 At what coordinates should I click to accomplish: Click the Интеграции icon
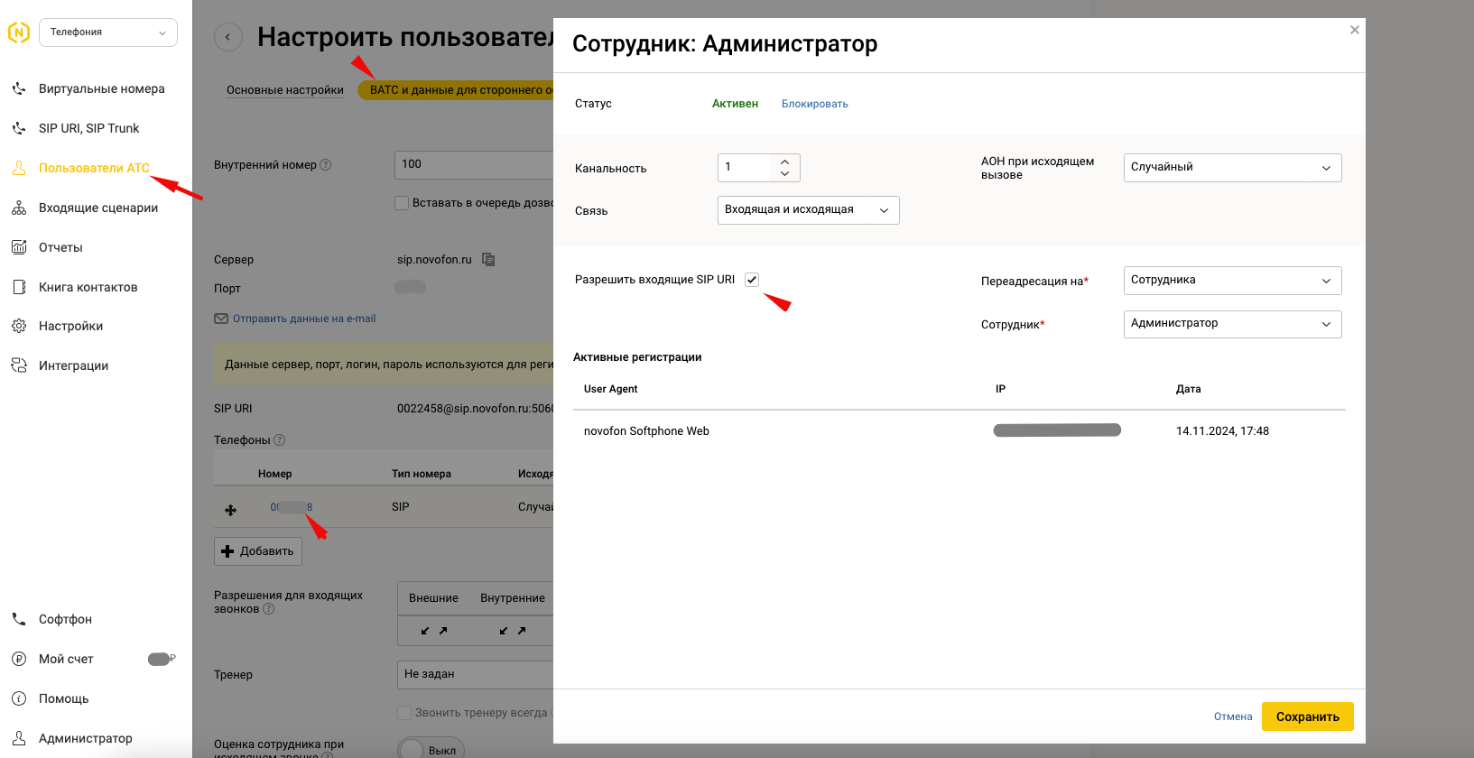point(19,365)
